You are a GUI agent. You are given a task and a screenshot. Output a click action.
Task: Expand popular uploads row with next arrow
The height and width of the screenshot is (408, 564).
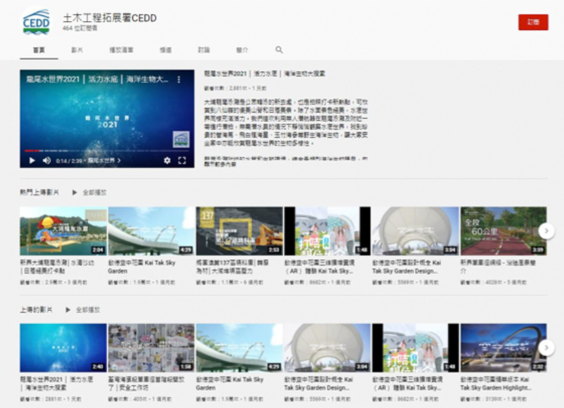546,230
